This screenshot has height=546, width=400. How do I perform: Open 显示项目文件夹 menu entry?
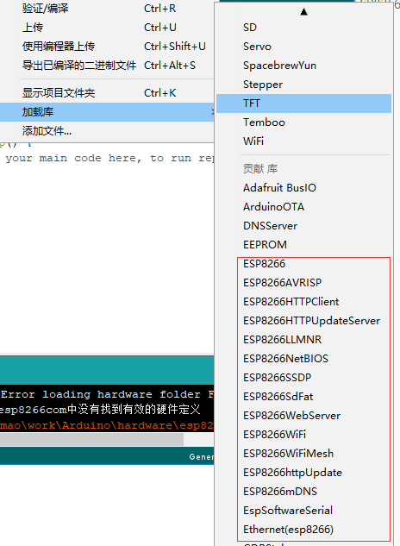(107, 93)
